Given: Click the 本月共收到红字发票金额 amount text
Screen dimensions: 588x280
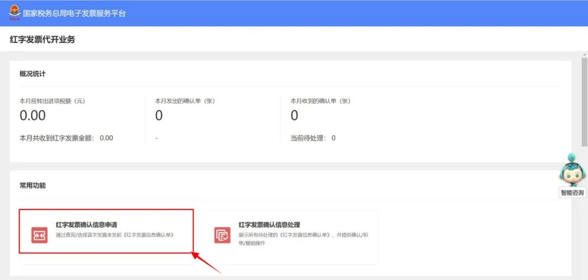Looking at the screenshot, I should [x=66, y=138].
